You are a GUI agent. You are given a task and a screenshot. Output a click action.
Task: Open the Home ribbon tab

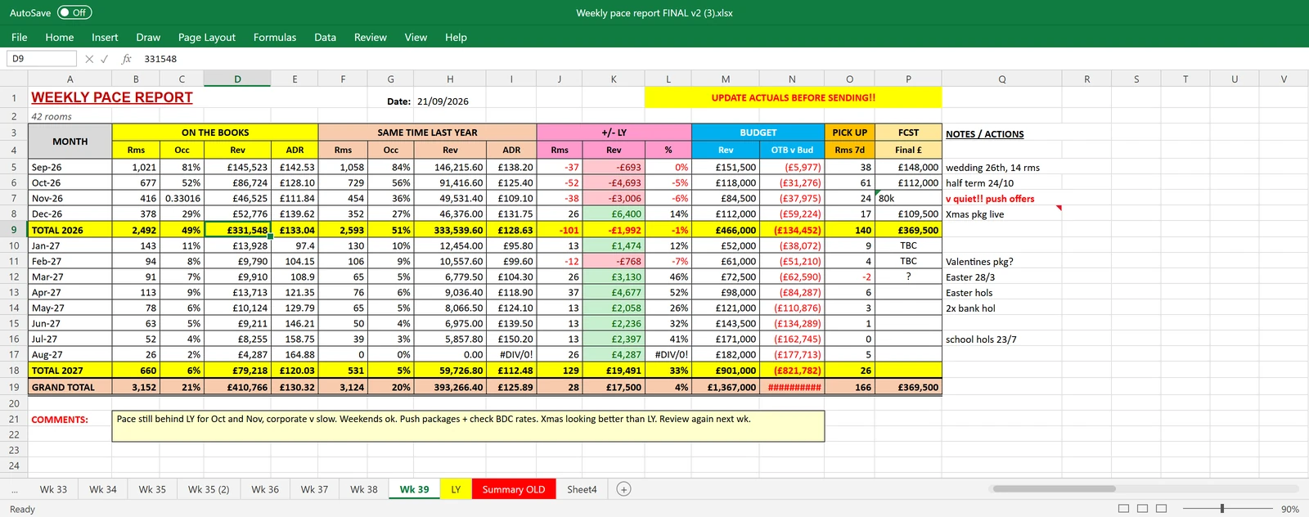pyautogui.click(x=60, y=37)
